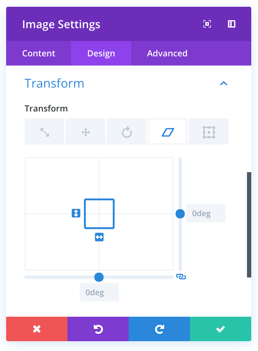The height and width of the screenshot is (351, 258).
Task: Select the Transform Origin icon
Action: coord(209,132)
